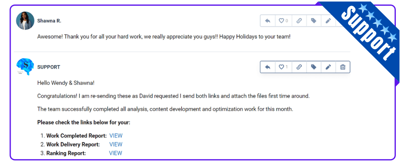Open Work Delivery Report VIEW link
The height and width of the screenshot is (164, 411).
(x=116, y=144)
